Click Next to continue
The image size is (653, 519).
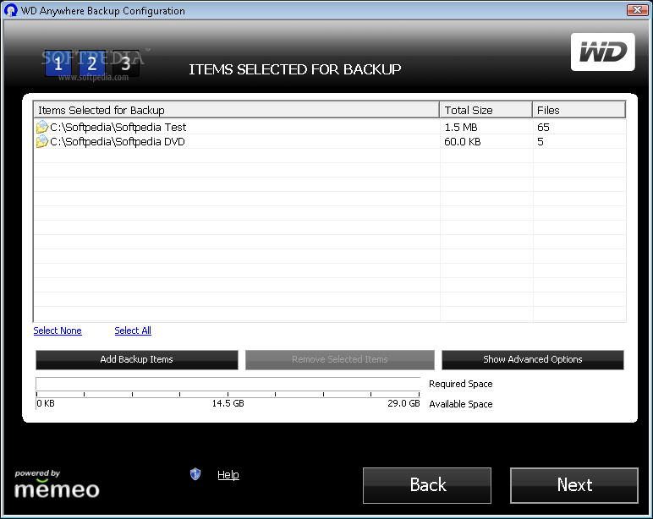pos(574,485)
